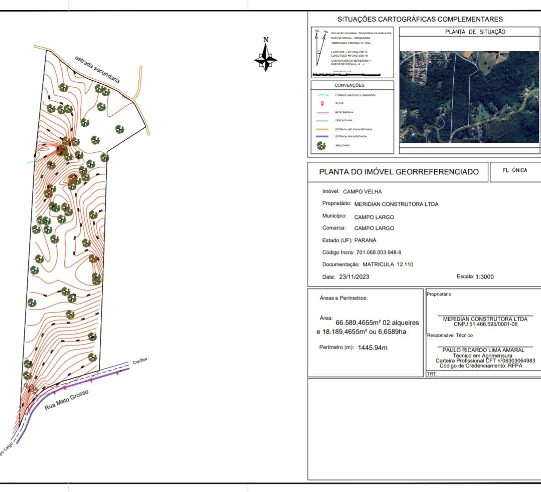This screenshot has height=492, width=541.
Task: Click the Araucaria tree symbol in the legend
Action: [321, 145]
